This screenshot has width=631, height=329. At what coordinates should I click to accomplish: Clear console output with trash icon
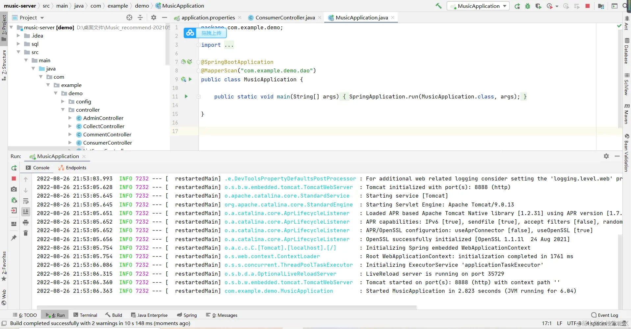[26, 233]
